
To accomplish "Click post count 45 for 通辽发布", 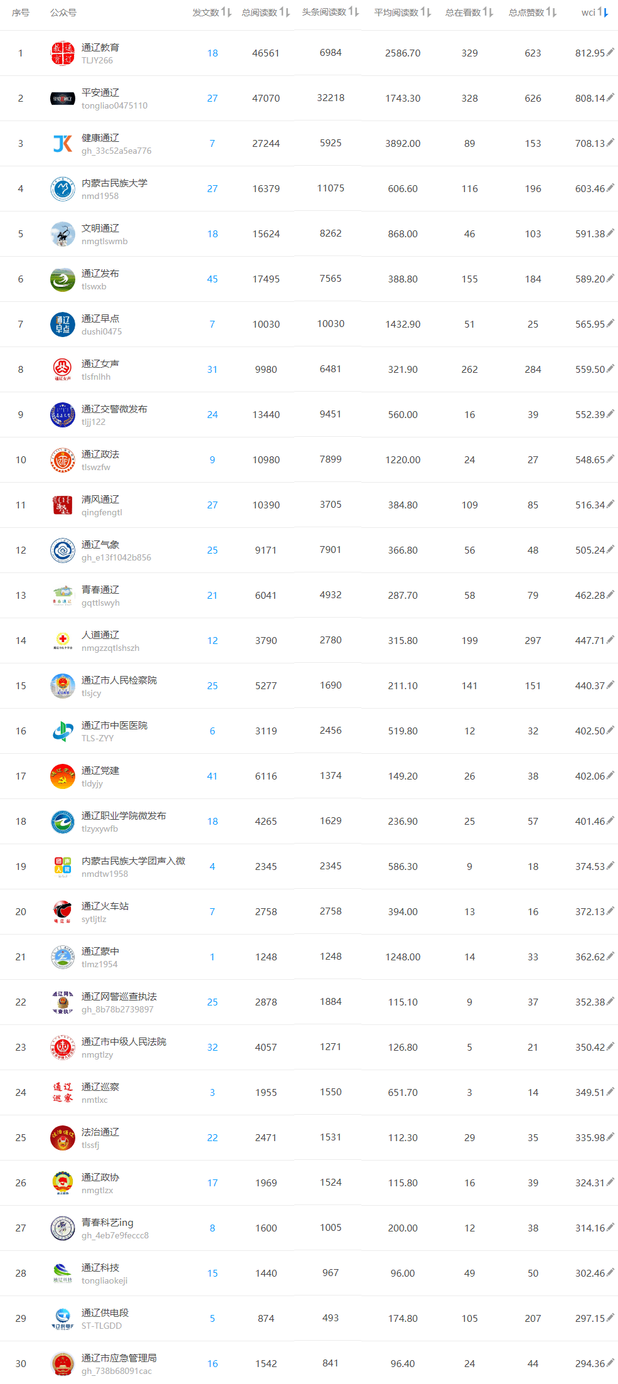I will tap(213, 279).
